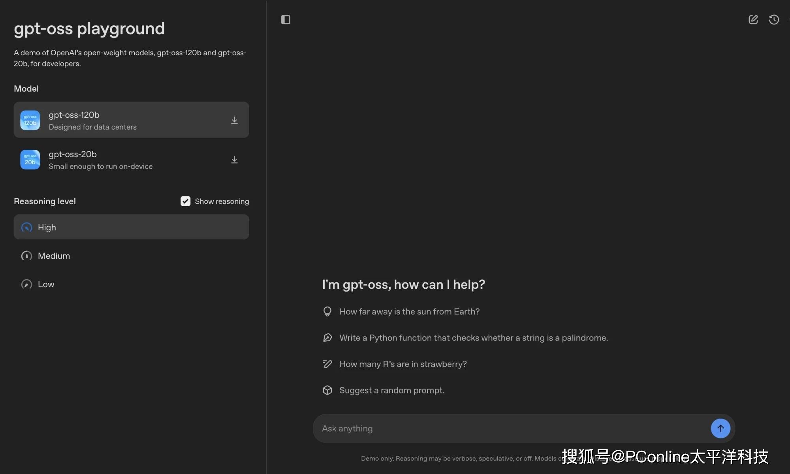790x474 pixels.
Task: Click the Medium reasoning gauge icon
Action: (x=26, y=256)
